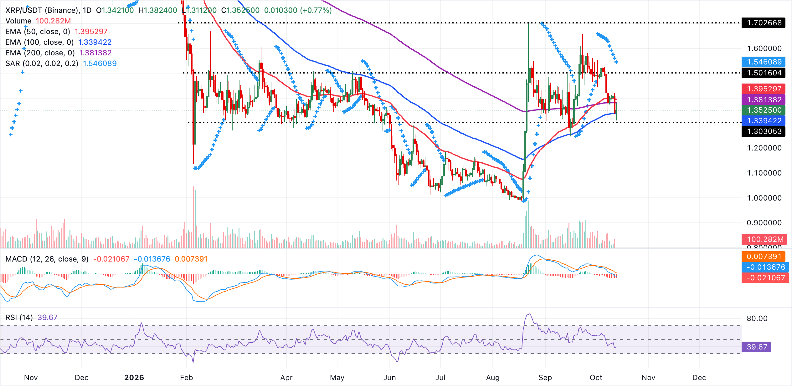Click the blue -0.013676 MACD value label

point(765,267)
